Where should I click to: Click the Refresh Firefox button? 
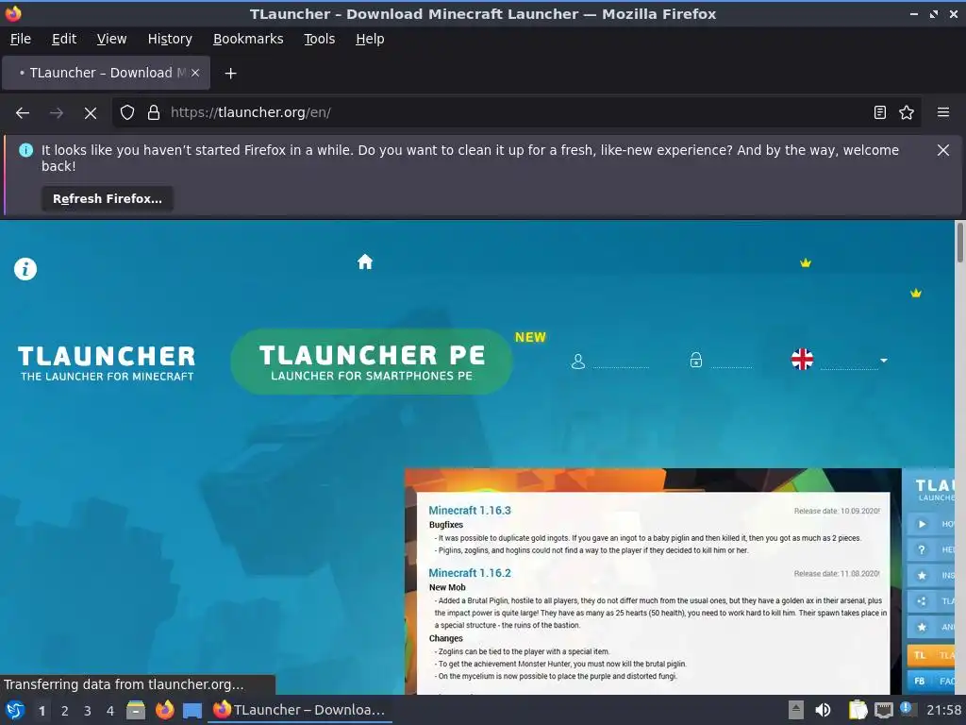pyautogui.click(x=108, y=199)
